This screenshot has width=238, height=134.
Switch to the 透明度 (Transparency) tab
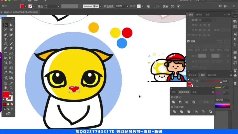click(199, 15)
